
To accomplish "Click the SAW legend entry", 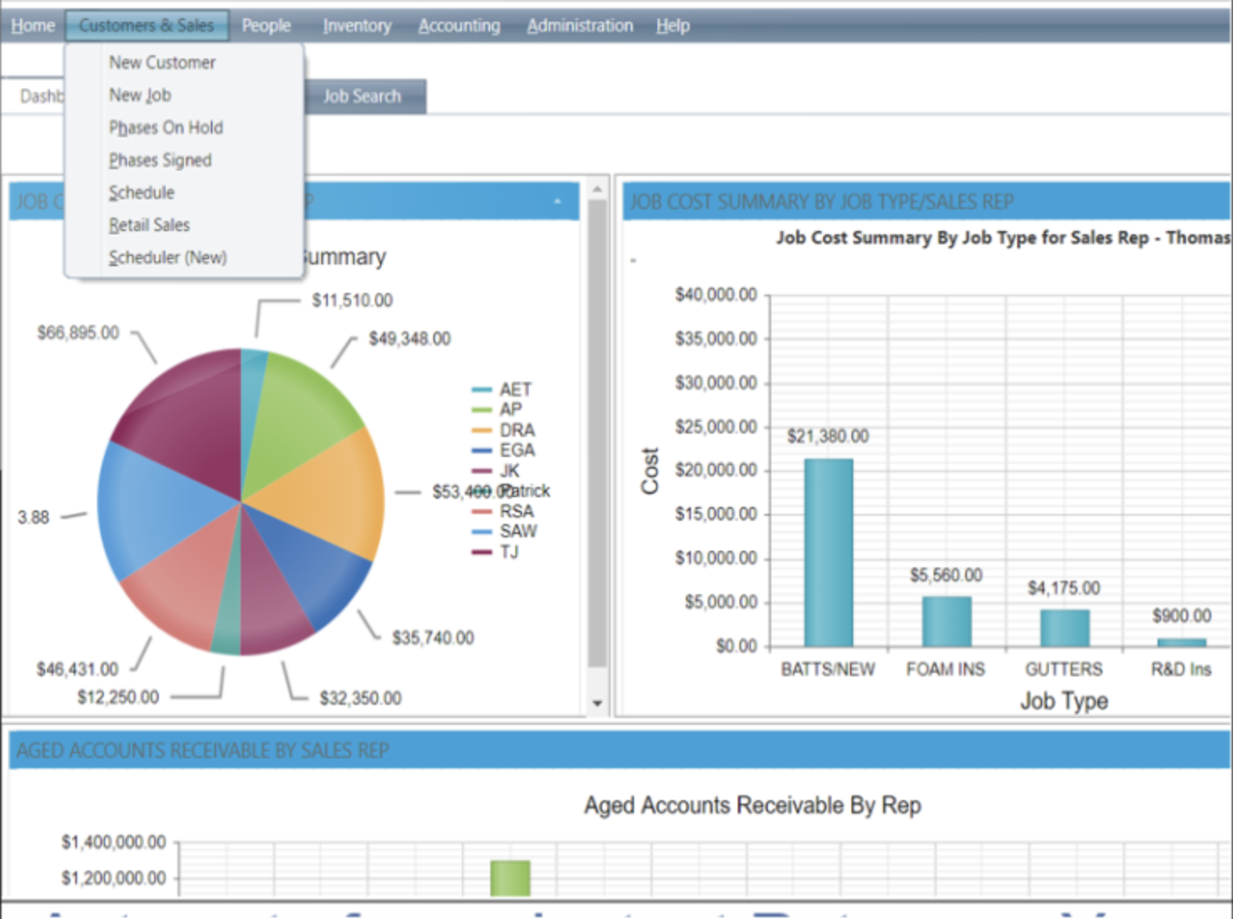I will (504, 531).
